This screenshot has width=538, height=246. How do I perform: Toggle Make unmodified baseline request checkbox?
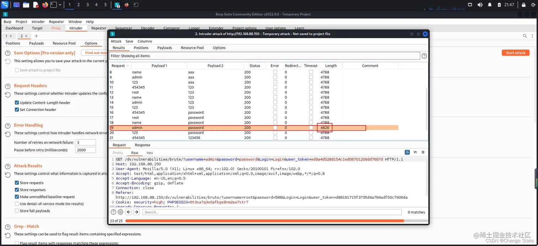(17, 197)
